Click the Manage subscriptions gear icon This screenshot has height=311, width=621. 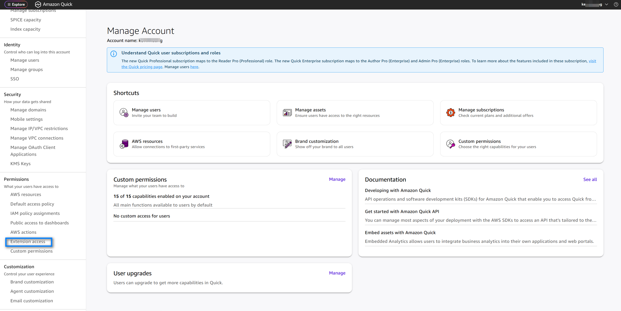tap(450, 112)
